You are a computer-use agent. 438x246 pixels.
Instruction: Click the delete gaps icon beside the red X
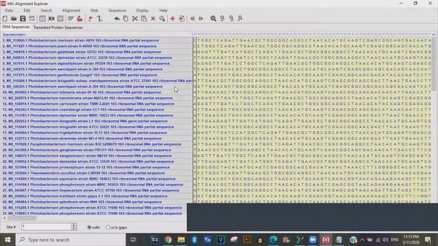coord(162,18)
